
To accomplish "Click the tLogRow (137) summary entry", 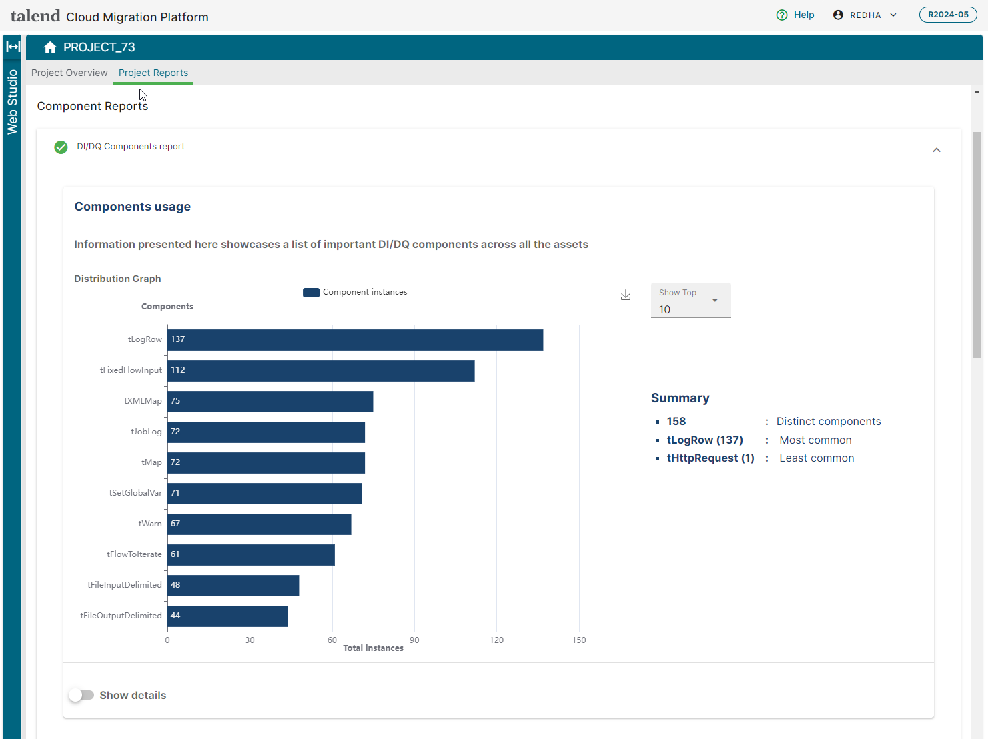I will tap(705, 440).
